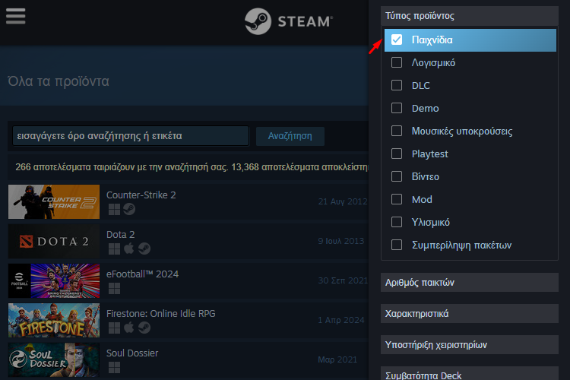Click eFootball 2024 thumbnail image
The height and width of the screenshot is (380, 570).
[x=54, y=281]
